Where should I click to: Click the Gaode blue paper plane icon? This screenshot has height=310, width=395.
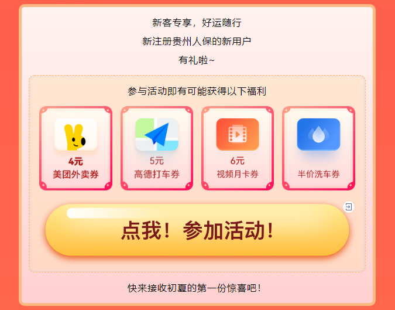[x=157, y=134]
